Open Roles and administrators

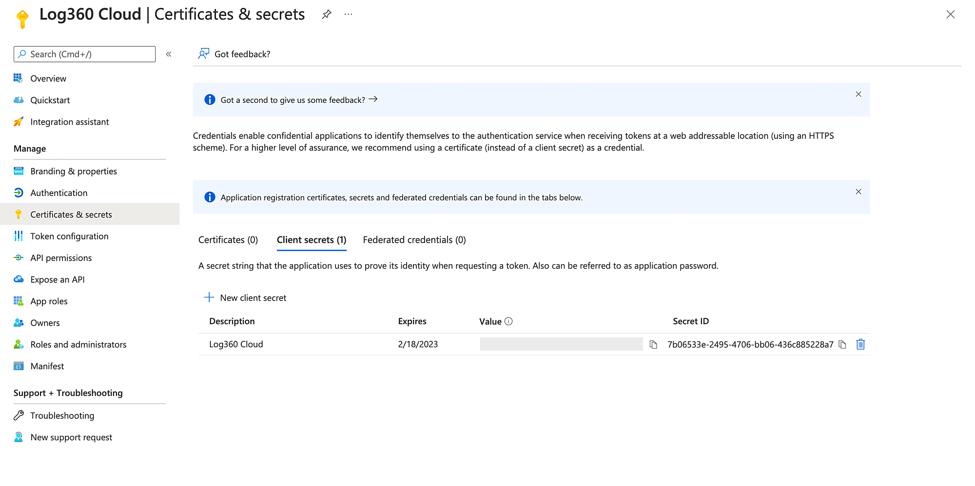78,345
